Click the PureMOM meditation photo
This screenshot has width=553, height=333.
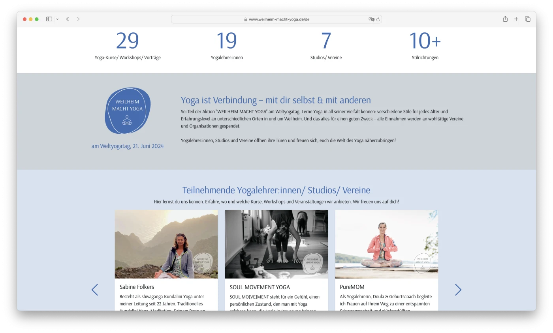[x=386, y=244]
